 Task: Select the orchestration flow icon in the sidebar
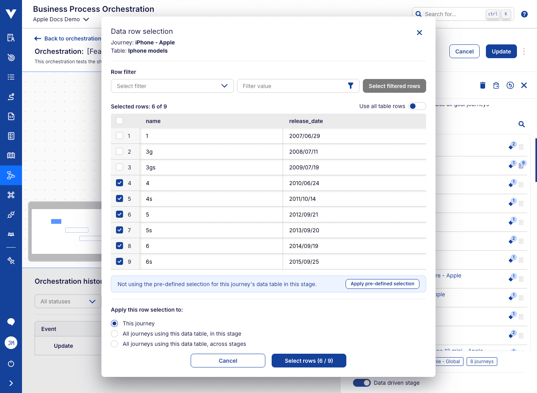coord(11,175)
